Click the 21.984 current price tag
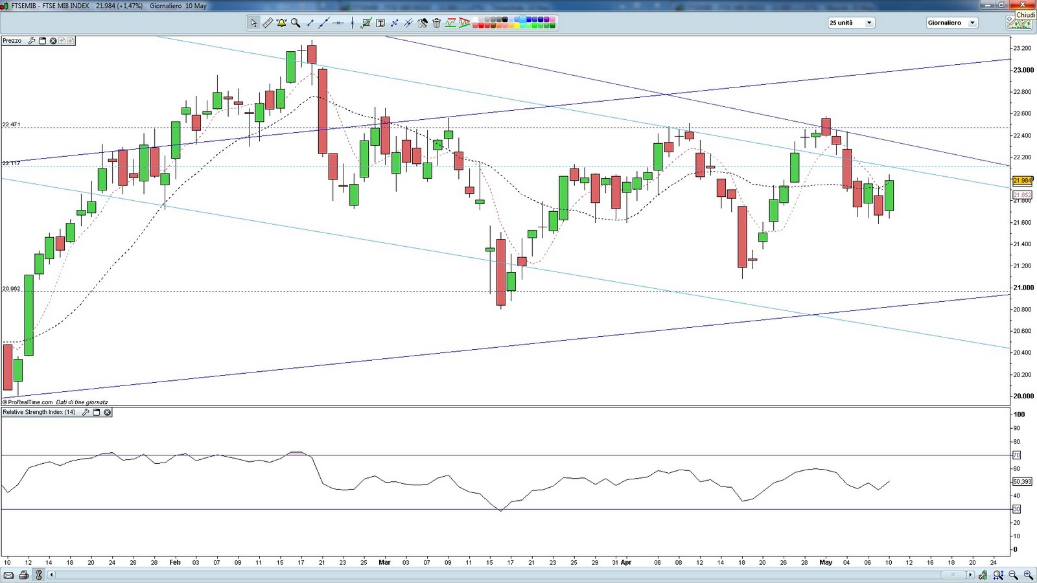 pyautogui.click(x=1022, y=181)
